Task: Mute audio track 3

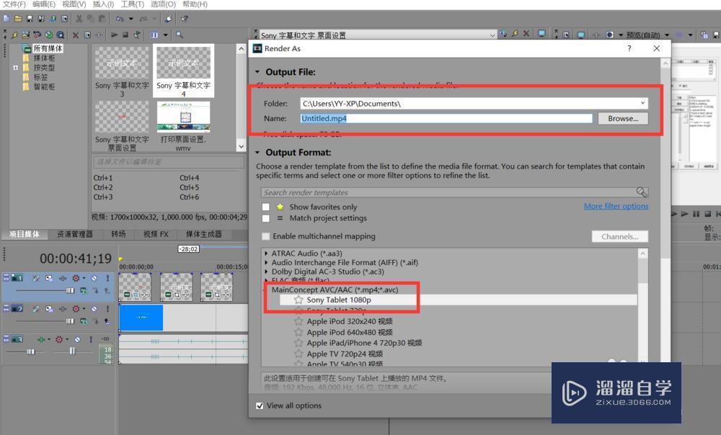Action: [77, 339]
